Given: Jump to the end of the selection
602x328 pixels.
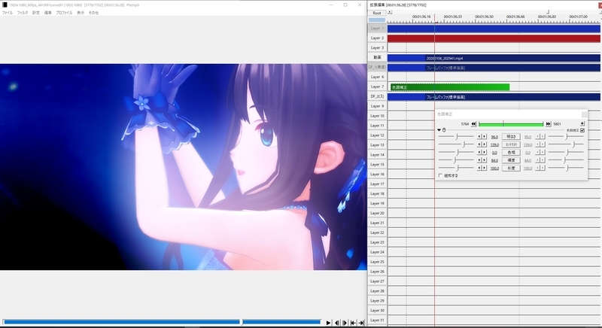Looking at the screenshot, I should pos(361,323).
